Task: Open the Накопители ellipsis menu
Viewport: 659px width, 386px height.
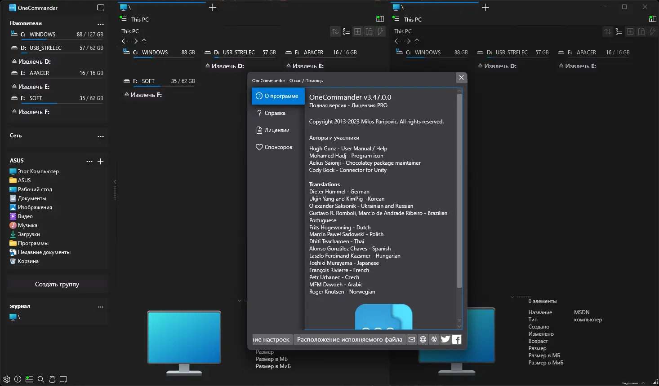Action: pyautogui.click(x=100, y=24)
